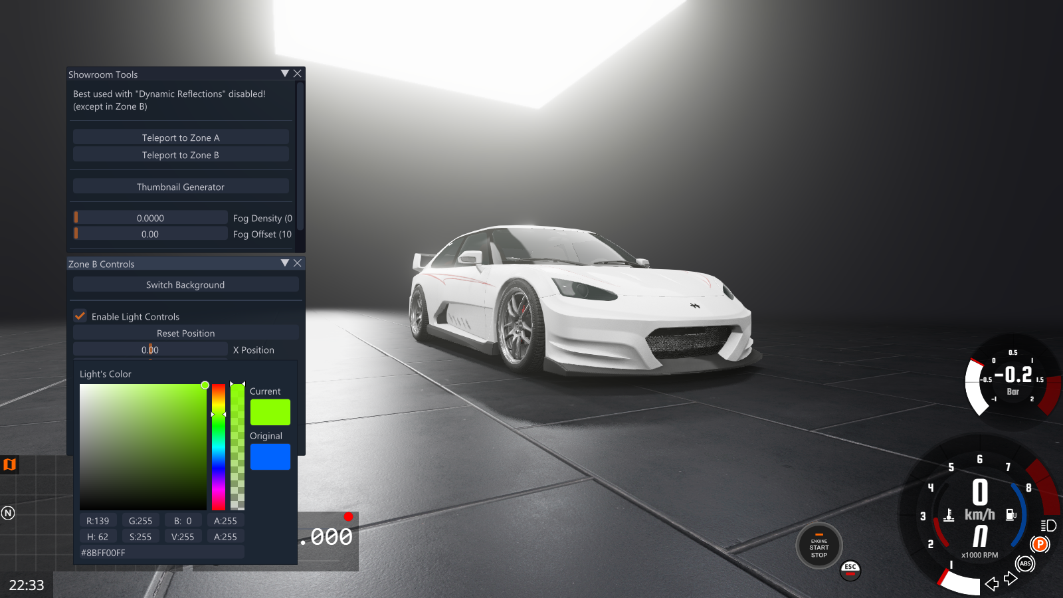Click Reset Position button
This screenshot has height=598, width=1063.
tap(185, 333)
